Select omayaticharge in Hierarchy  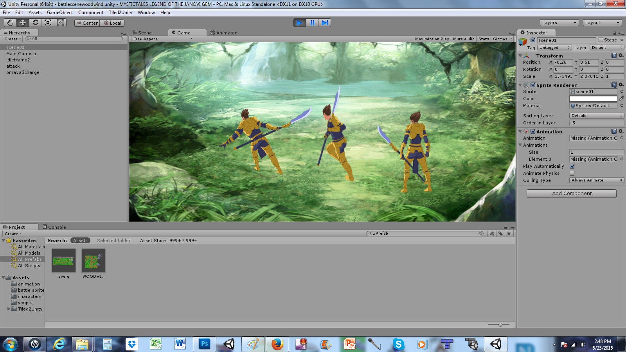pyautogui.click(x=23, y=72)
